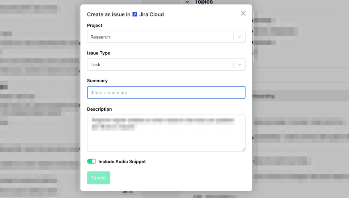Click the Description resize handle
Screen dimensions: 349x198
pos(243,150)
